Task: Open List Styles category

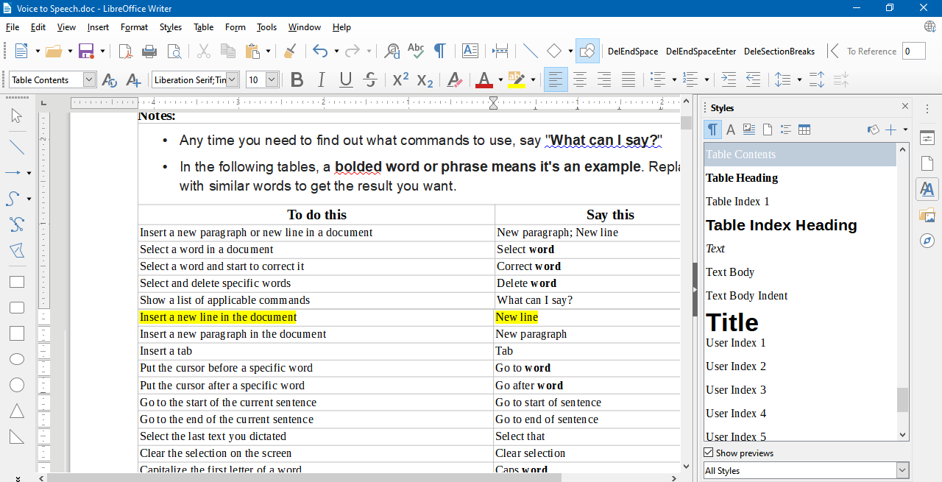Action: click(785, 129)
